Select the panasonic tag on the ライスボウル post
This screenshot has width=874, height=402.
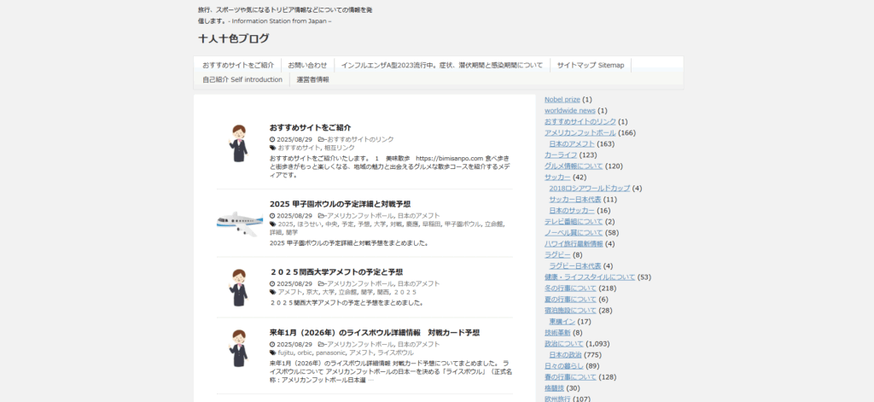(330, 352)
